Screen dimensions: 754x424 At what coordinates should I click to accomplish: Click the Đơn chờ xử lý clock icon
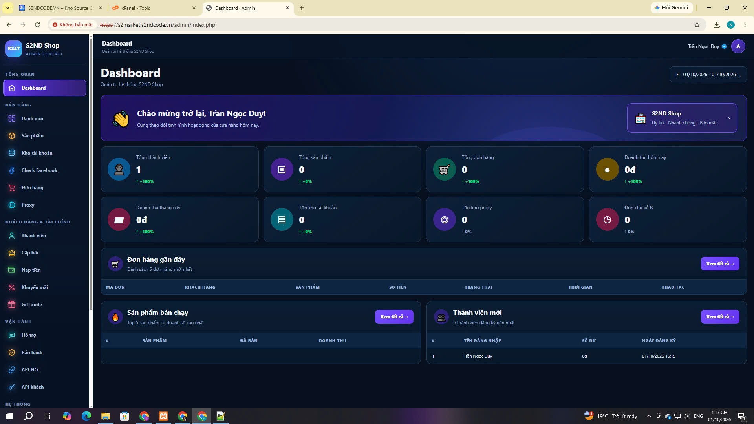click(608, 220)
